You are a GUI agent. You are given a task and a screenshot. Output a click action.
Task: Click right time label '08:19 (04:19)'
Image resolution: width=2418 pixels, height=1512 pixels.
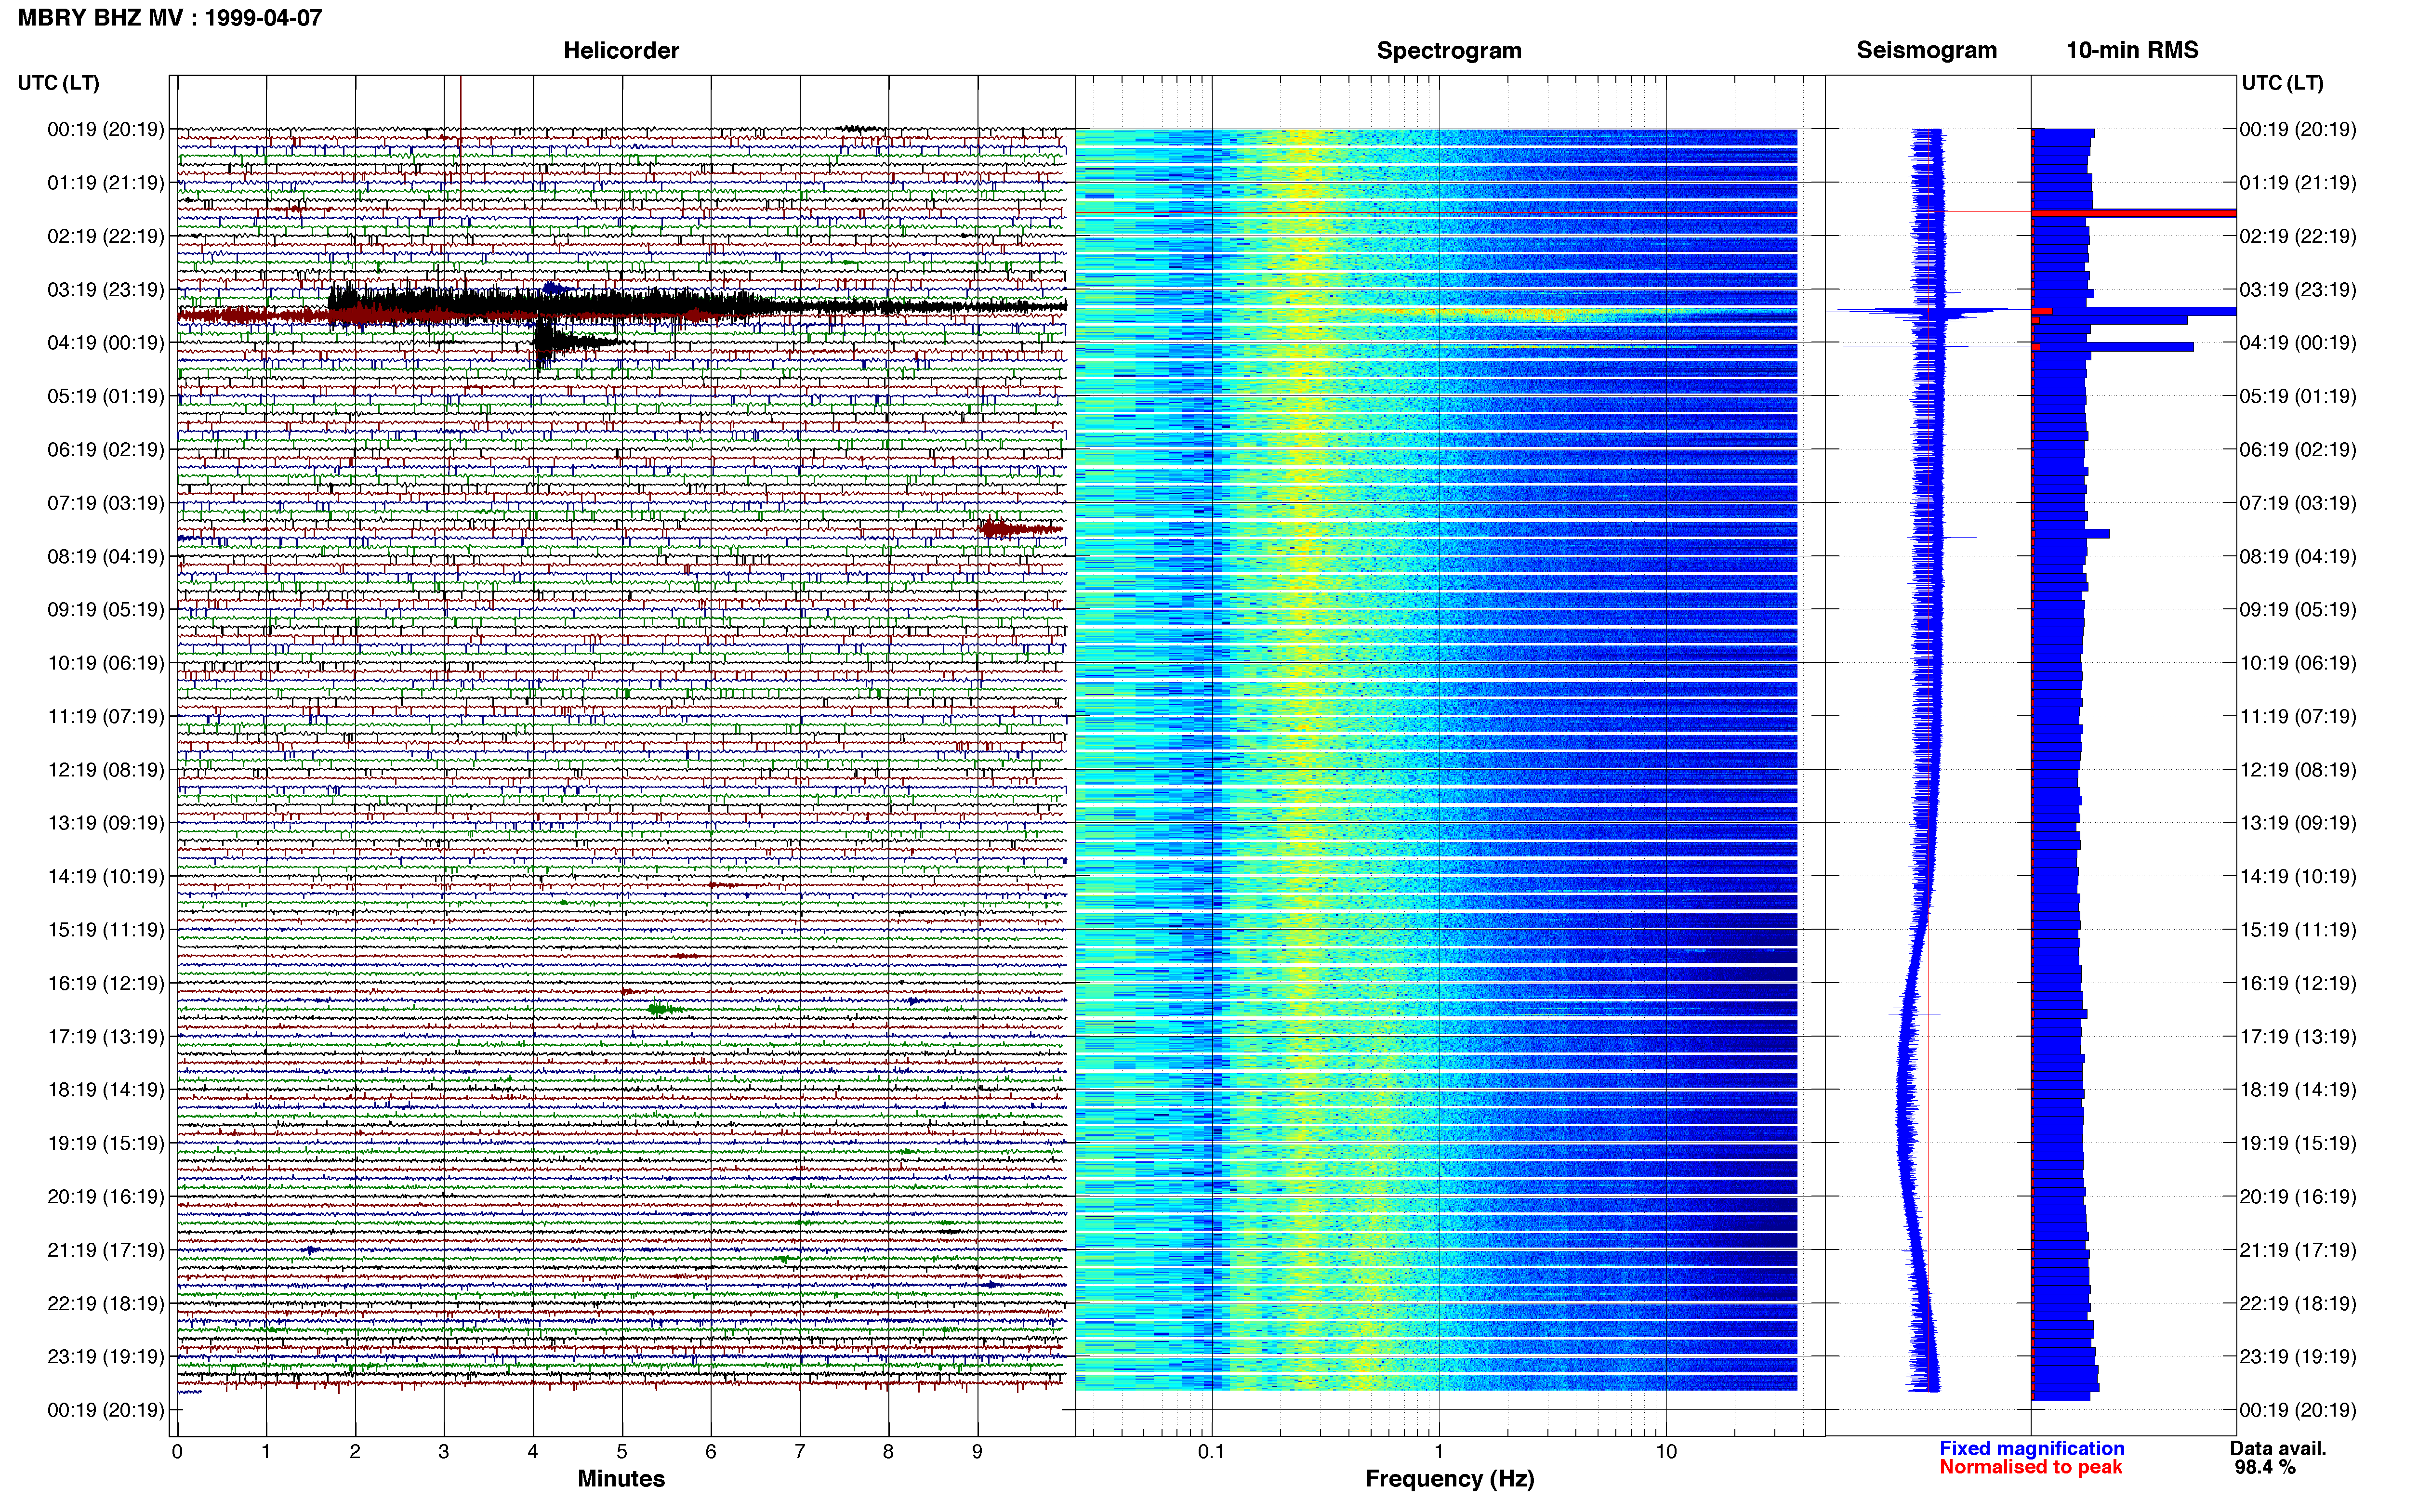click(x=2297, y=557)
